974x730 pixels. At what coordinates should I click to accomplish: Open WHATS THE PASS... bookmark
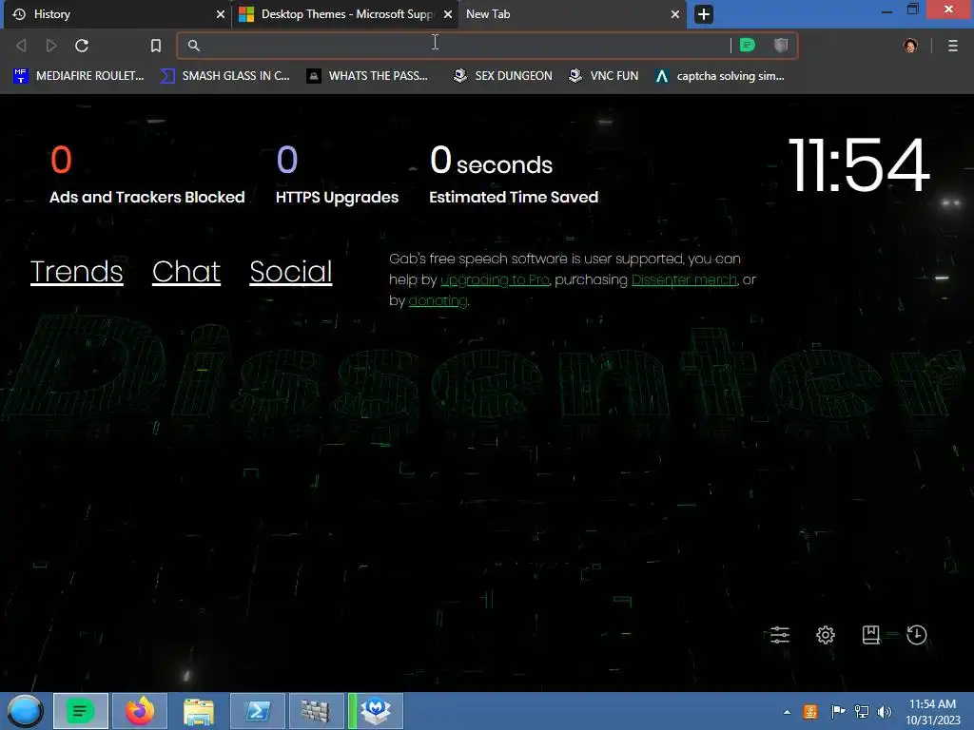pos(368,76)
